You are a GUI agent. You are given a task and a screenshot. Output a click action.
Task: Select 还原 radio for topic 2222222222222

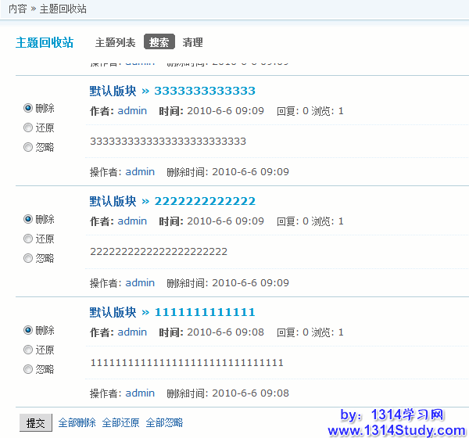coord(28,239)
